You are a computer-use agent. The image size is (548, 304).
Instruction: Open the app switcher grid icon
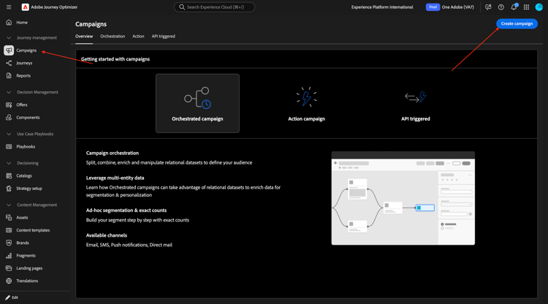526,7
